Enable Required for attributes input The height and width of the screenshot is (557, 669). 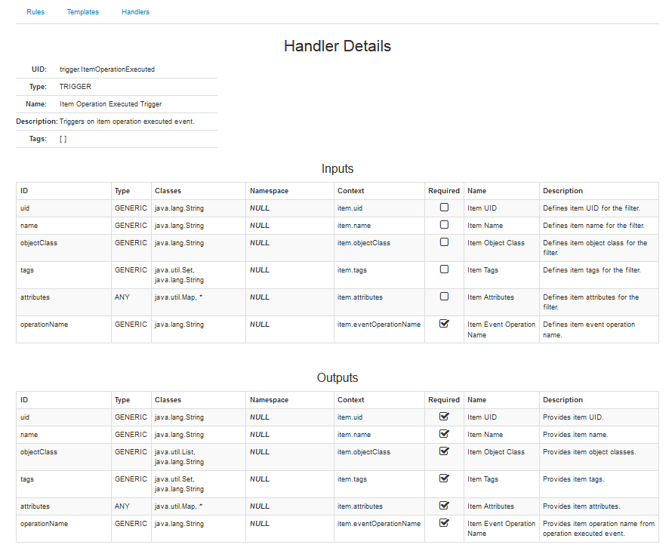(x=444, y=297)
